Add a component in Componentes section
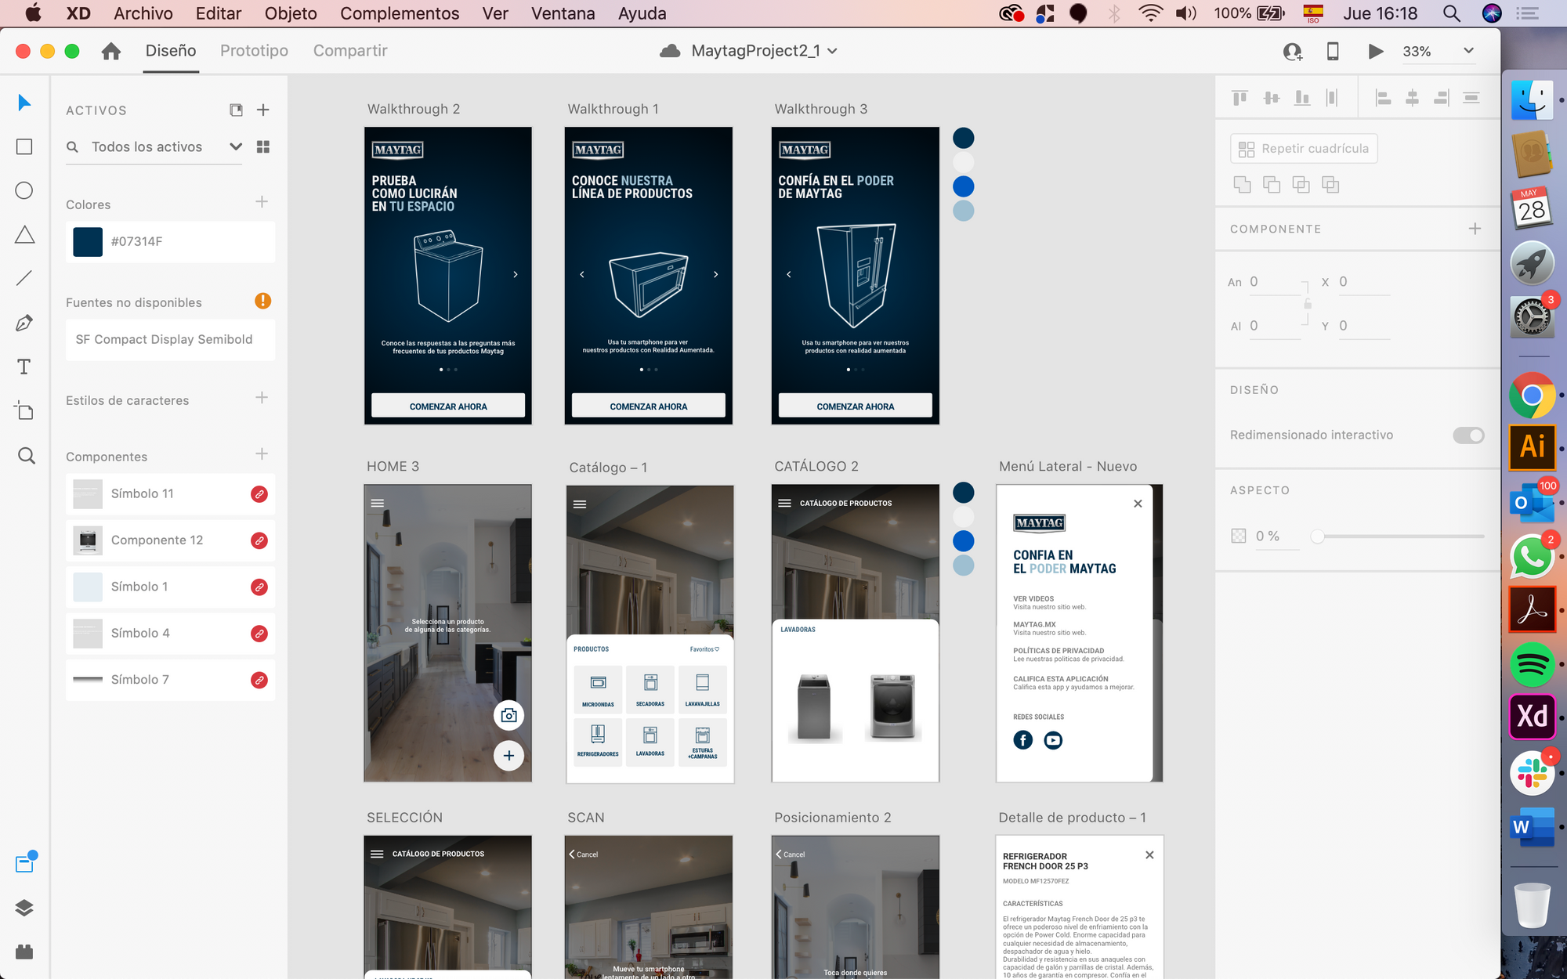The height and width of the screenshot is (979, 1567). point(262,454)
